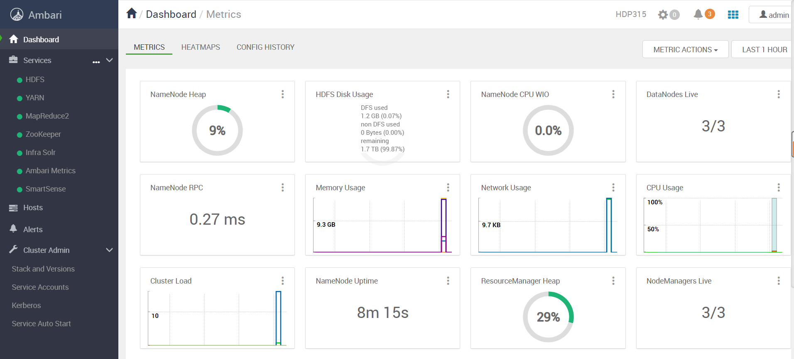Screen dimensions: 794x359
Task: Click the ResourceManager Heap 29% gauge
Action: click(548, 317)
